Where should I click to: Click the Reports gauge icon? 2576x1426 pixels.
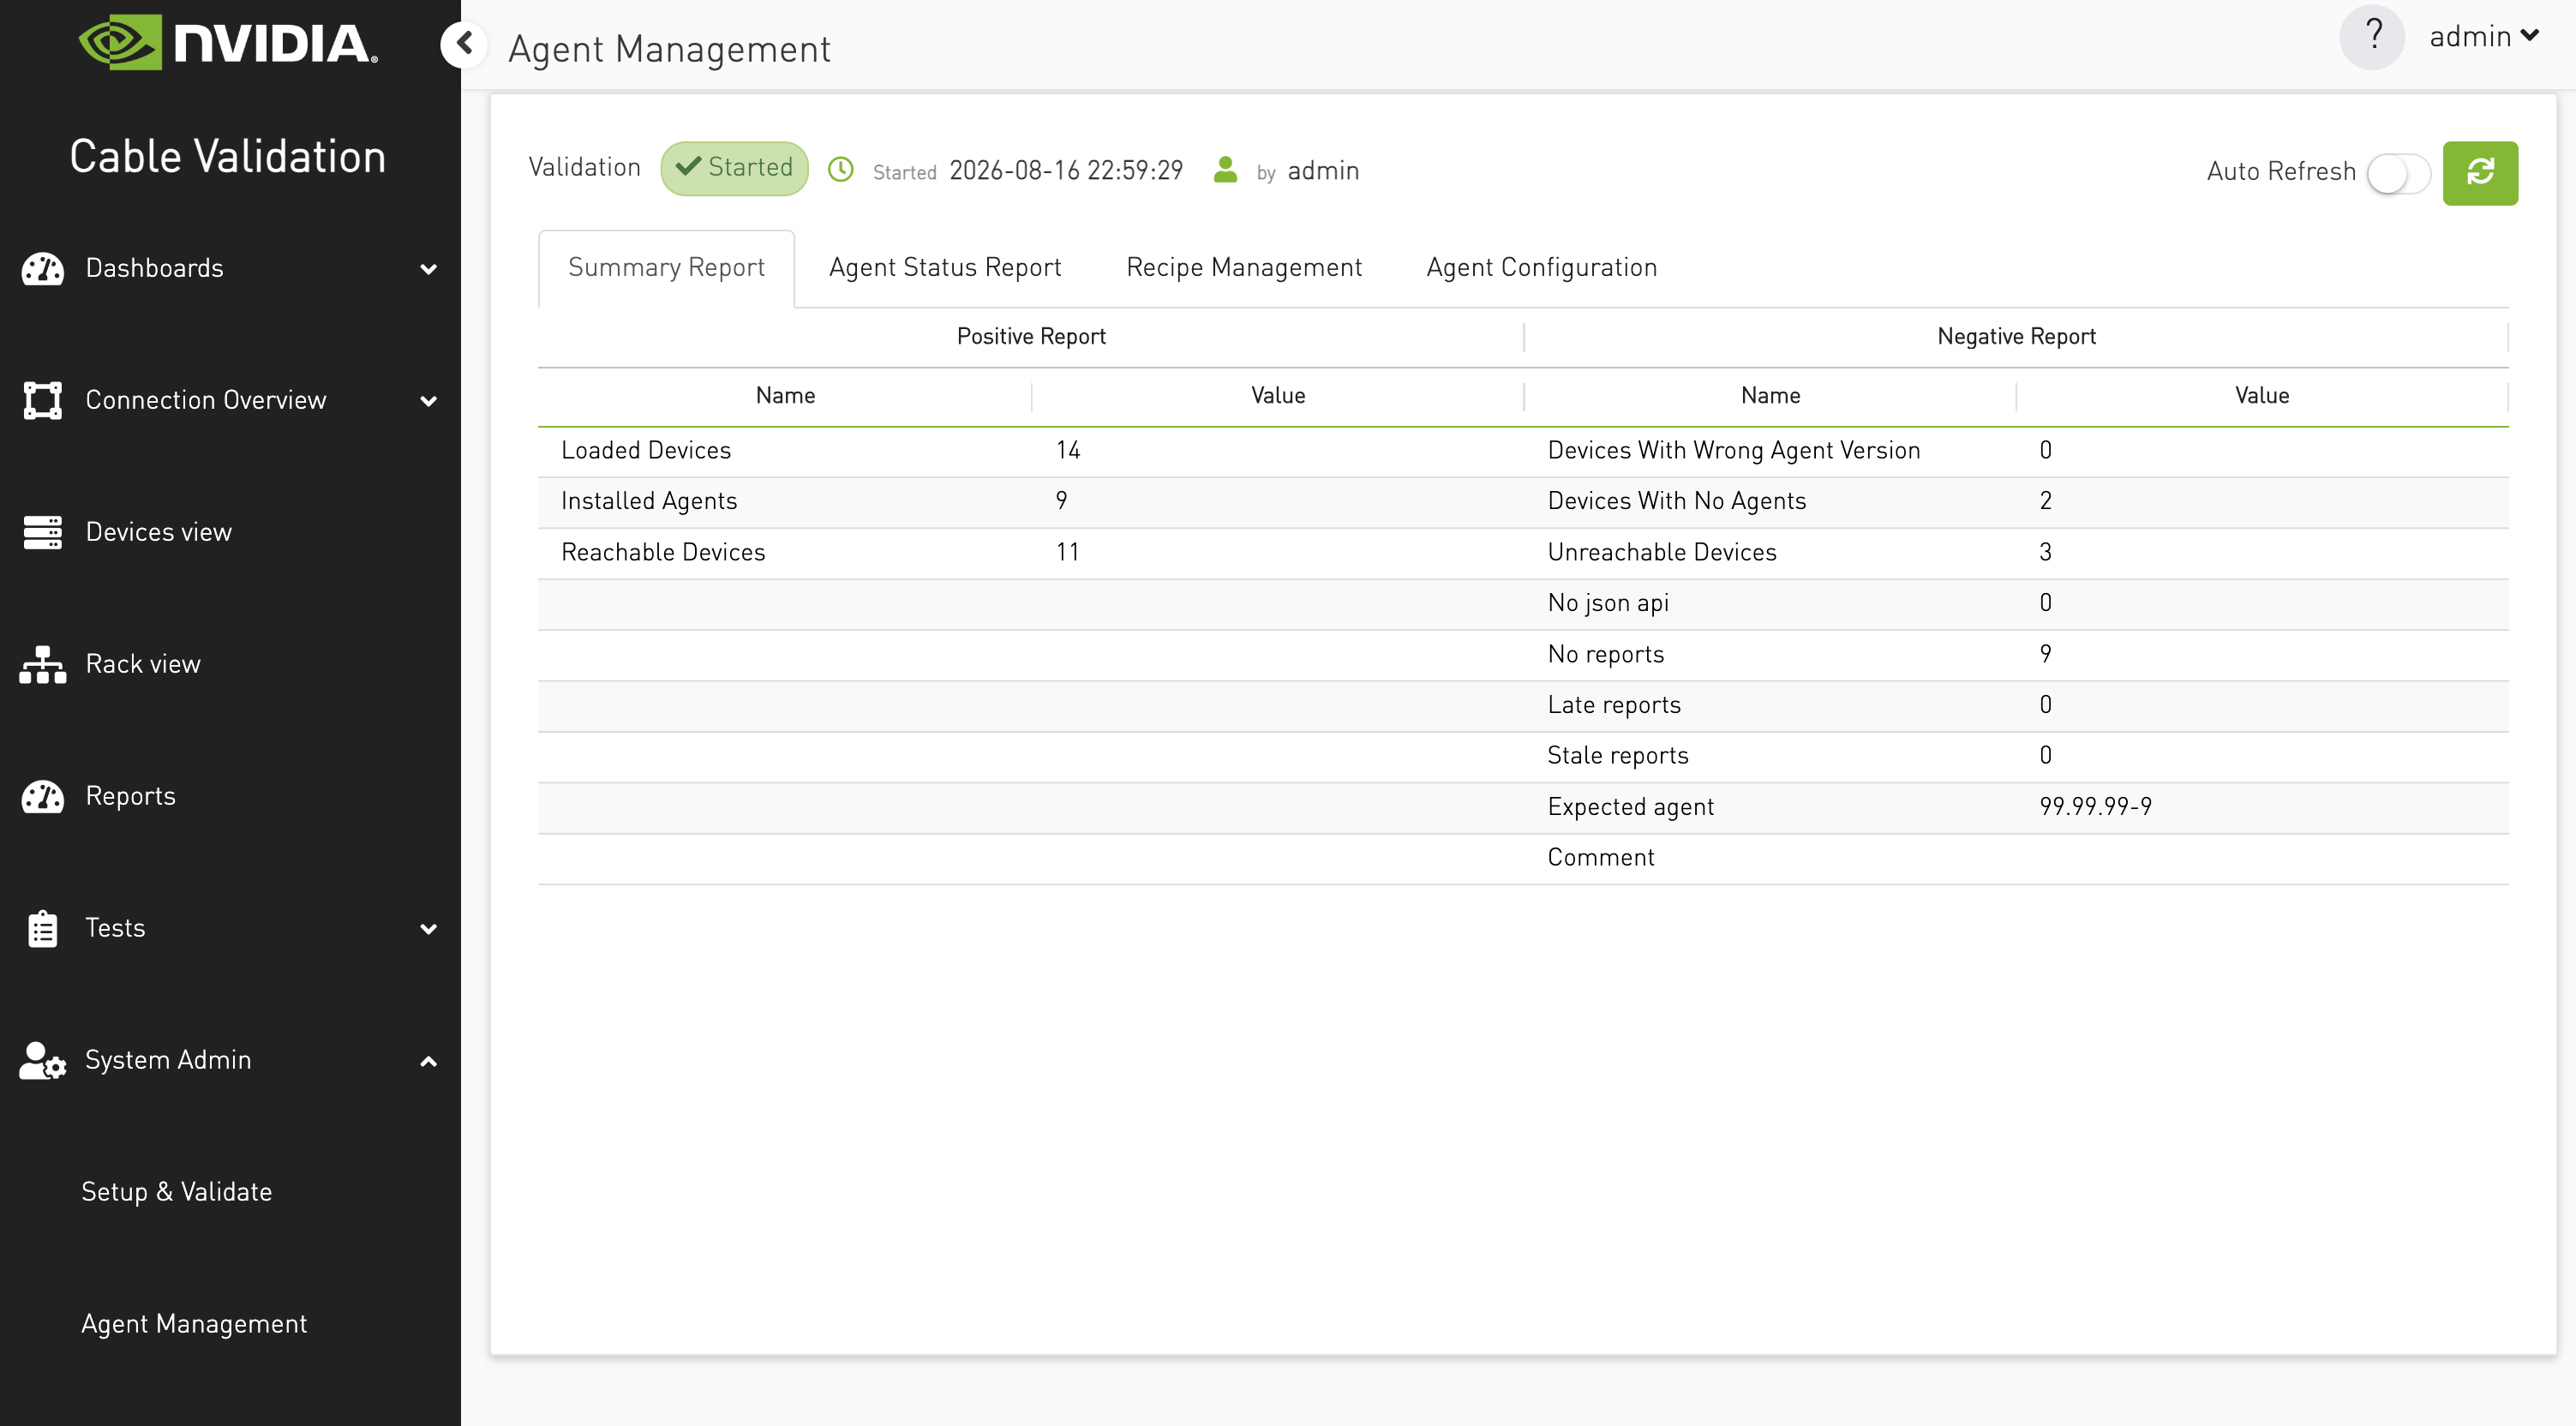pyautogui.click(x=42, y=796)
